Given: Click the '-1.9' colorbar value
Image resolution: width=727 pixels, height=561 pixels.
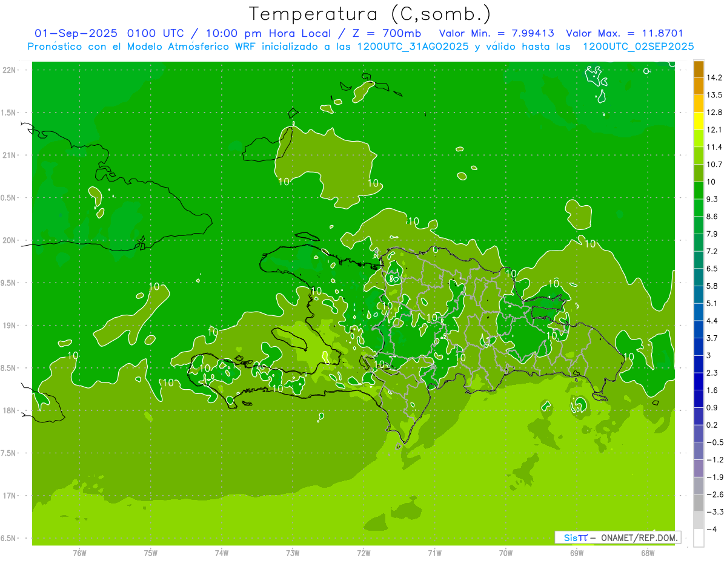Looking at the screenshot, I should [715, 477].
